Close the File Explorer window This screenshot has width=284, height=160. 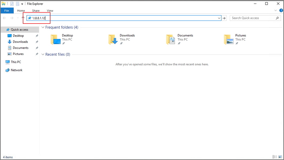pyautogui.click(x=278, y=4)
